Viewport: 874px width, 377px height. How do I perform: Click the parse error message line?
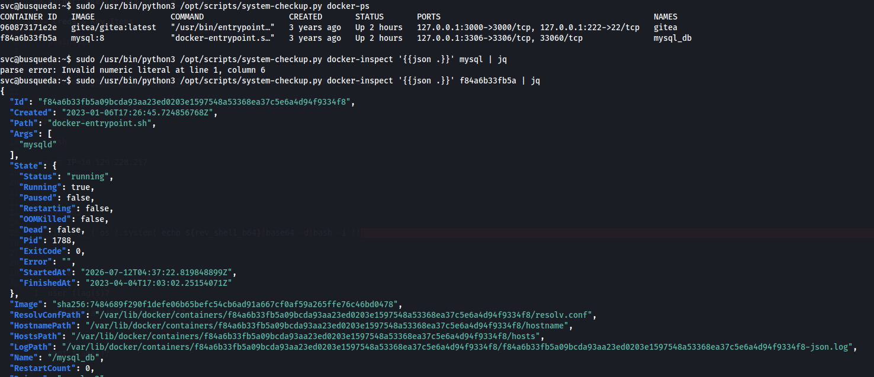tap(133, 70)
